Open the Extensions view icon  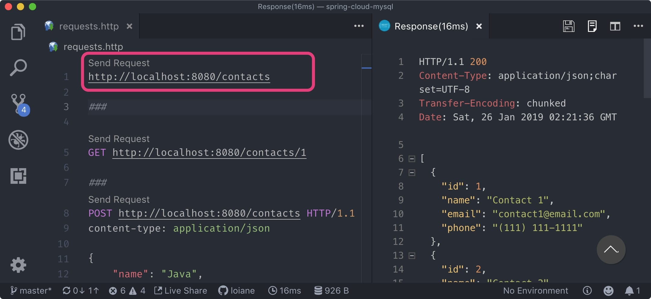(19, 176)
